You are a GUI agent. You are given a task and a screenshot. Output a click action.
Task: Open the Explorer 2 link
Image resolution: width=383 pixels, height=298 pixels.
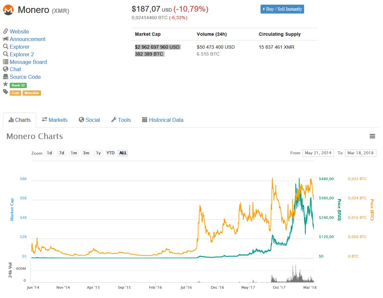coord(22,54)
